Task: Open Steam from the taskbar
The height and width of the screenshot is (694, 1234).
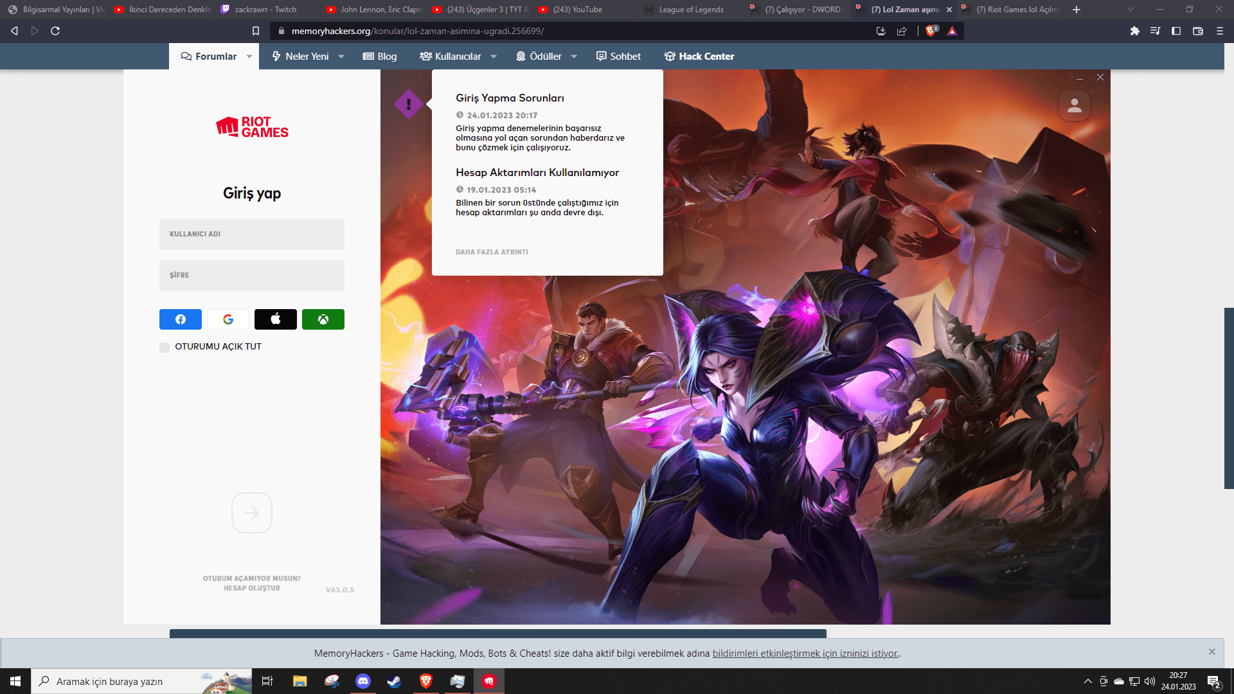Action: [x=394, y=681]
